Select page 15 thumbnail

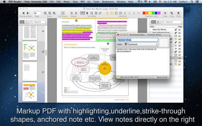pyautogui.click(x=30, y=33)
